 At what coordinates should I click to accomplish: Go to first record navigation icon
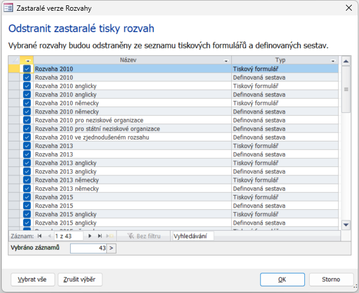[x=40, y=236]
